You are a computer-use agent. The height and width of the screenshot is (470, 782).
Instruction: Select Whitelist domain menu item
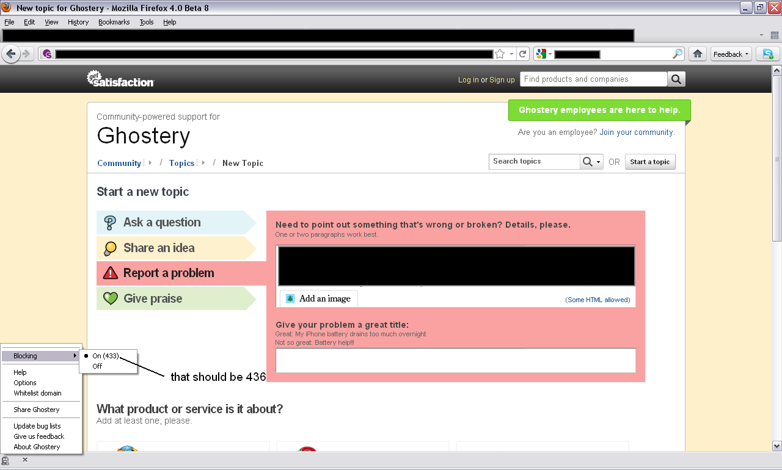pos(41,393)
